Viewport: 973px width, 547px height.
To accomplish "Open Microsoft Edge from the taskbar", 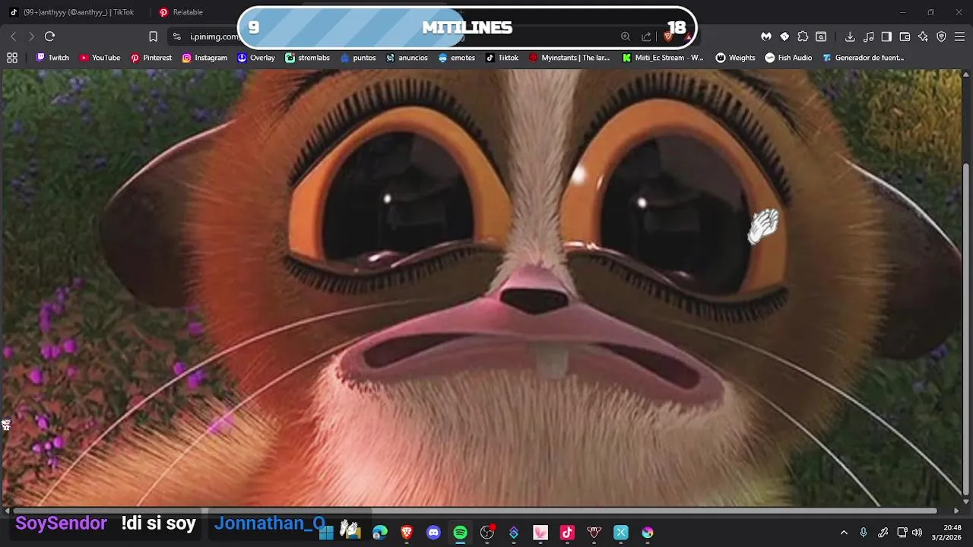I will coord(380,533).
